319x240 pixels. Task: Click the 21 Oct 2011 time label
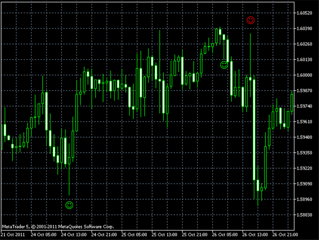pos(13,235)
